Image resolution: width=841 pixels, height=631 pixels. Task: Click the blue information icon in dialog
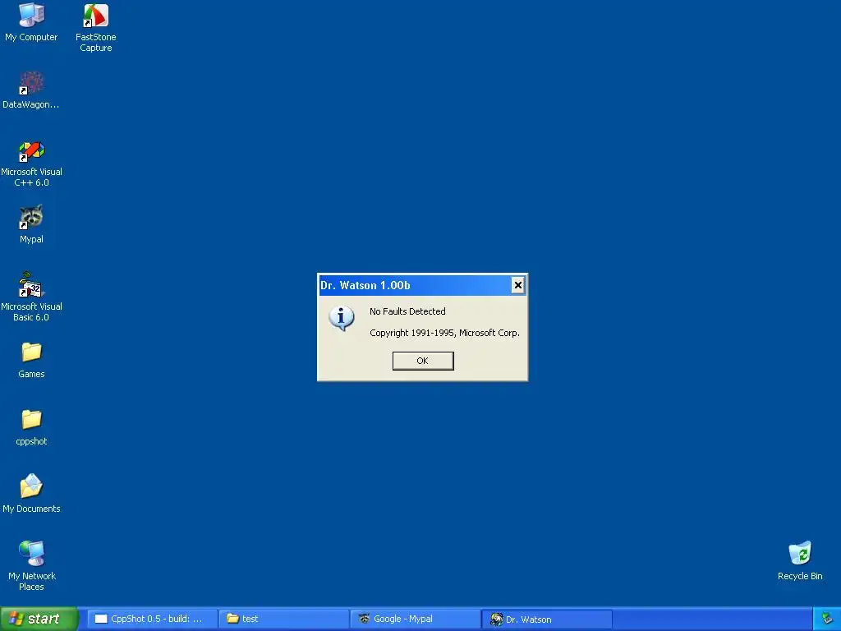[341, 318]
